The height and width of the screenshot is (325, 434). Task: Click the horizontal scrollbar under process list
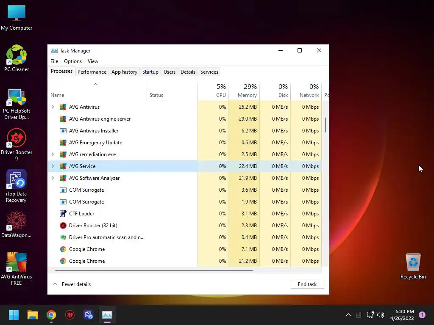154,270
